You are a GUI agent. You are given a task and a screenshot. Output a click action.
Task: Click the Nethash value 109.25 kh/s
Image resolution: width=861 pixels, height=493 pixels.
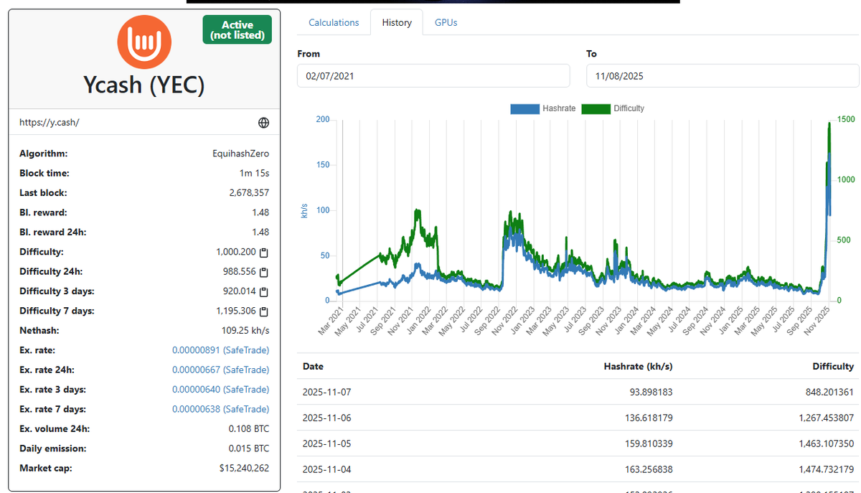tap(246, 331)
